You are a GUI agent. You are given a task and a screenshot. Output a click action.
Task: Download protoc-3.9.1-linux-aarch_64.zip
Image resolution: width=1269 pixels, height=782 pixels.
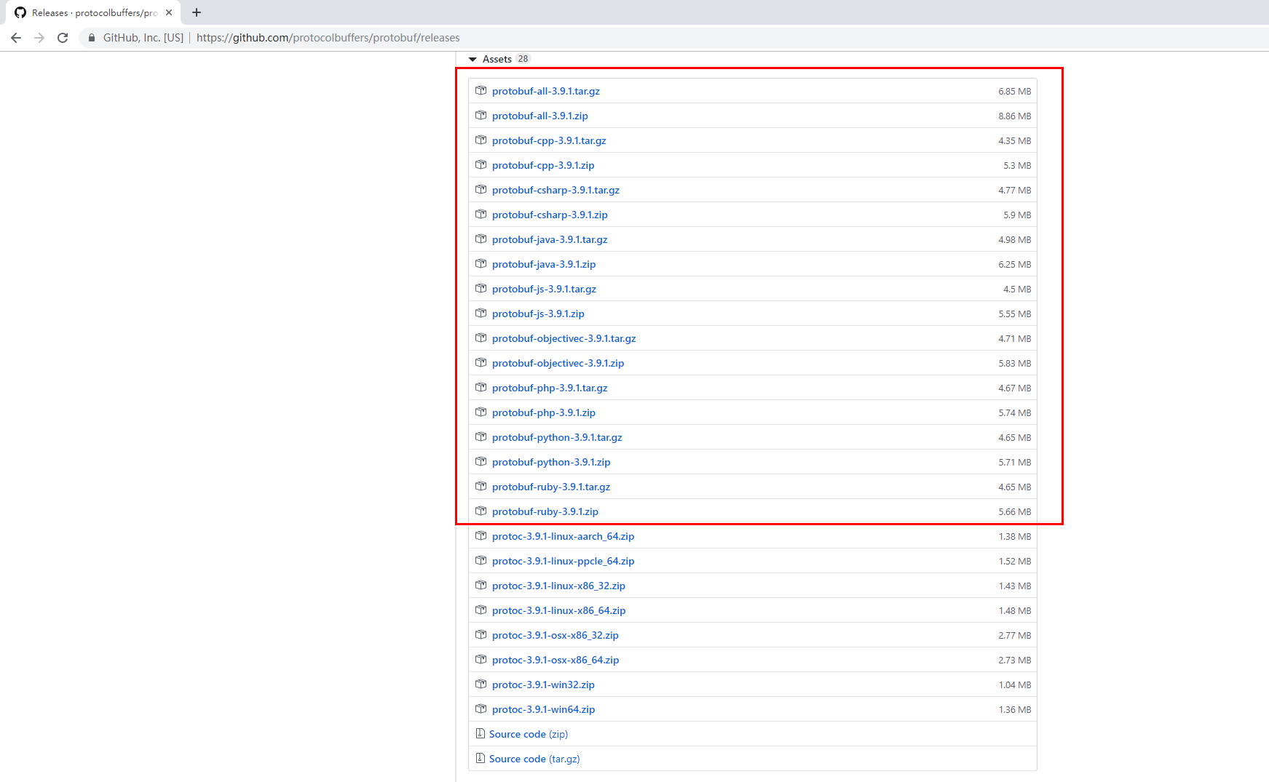tap(563, 536)
